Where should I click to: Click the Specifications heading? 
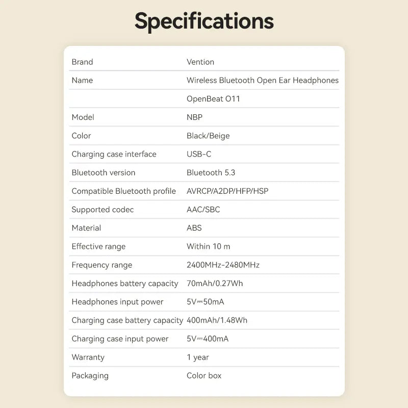pos(204,22)
